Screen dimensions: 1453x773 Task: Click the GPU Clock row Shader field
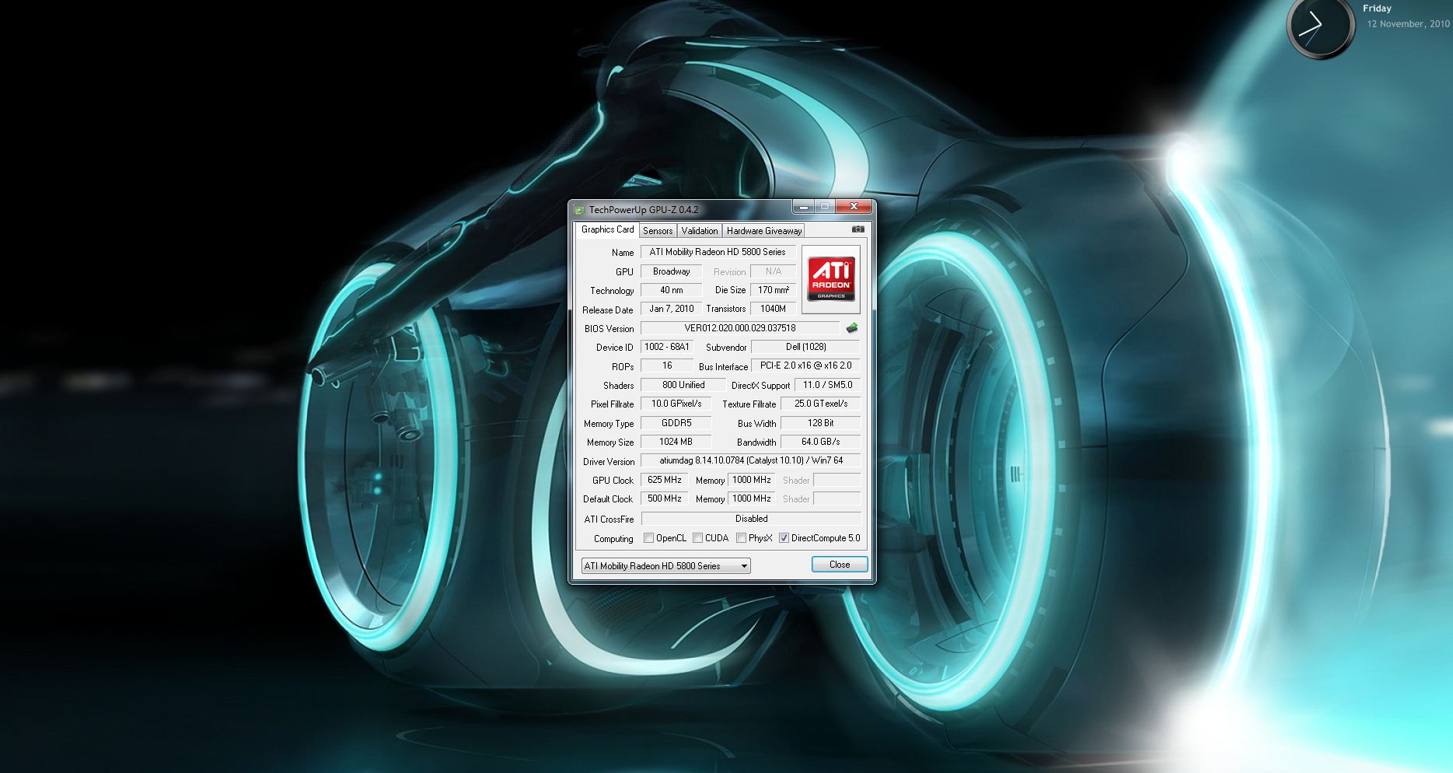click(x=837, y=480)
